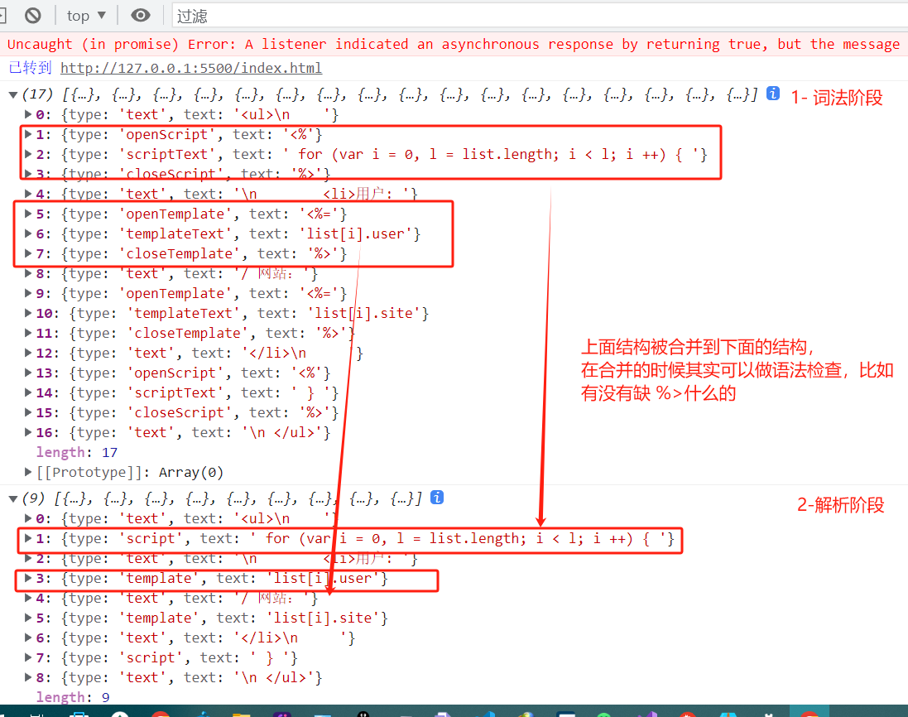Expand item 3 of type 'template' list[i].user
908x717 pixels.
click(x=28, y=578)
